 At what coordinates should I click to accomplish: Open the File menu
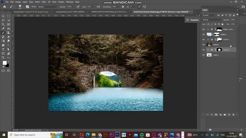point(7,2)
